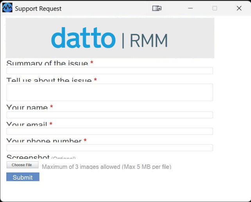Submit the support request form
251x202 pixels.
[x=23, y=177]
